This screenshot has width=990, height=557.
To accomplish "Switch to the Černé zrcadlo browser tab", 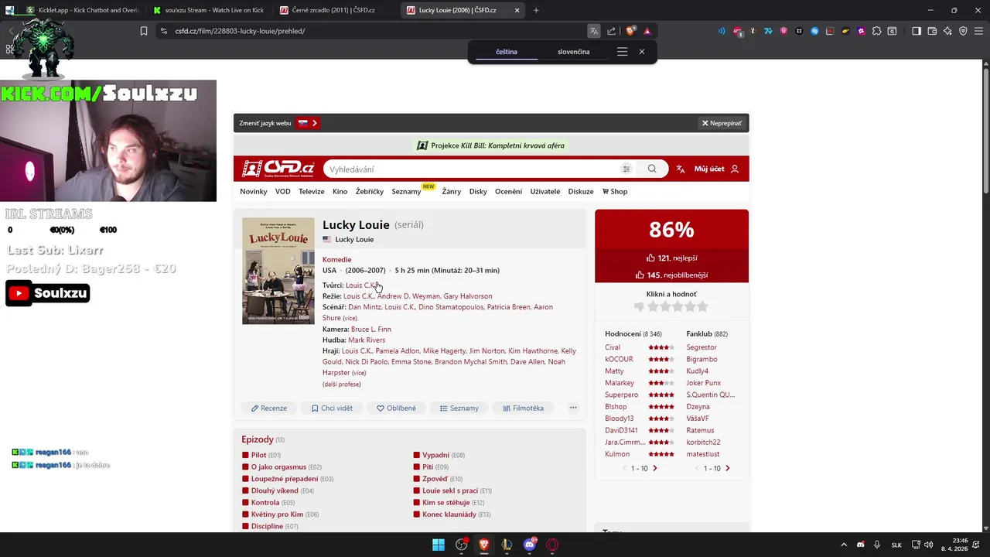I will pyautogui.click(x=332, y=10).
